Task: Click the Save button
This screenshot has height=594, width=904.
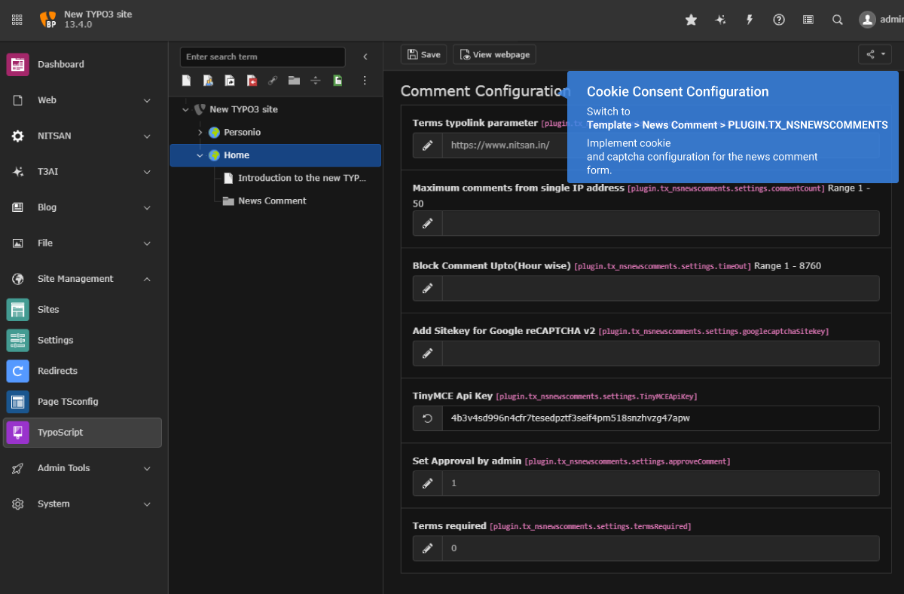Action: point(423,54)
